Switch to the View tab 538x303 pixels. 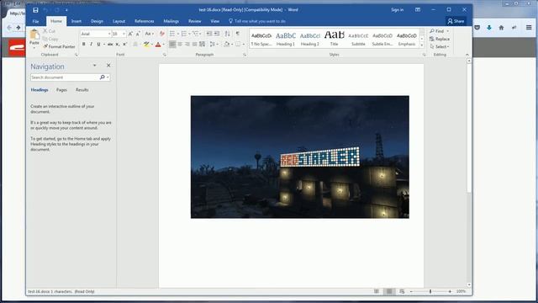[215, 21]
